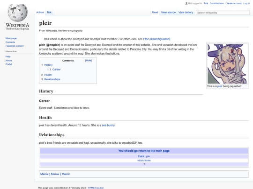Click 'Not logged in' text
Image resolution: width=253 pixels, height=189 pixels.
(x=195, y=3)
